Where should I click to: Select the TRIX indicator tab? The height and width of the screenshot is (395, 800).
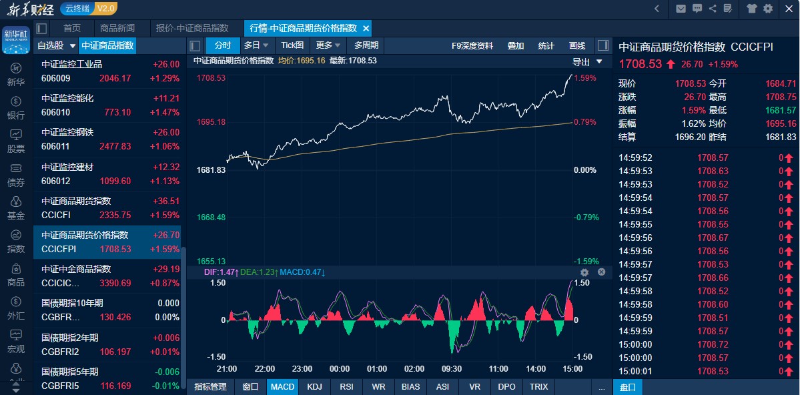tap(538, 387)
